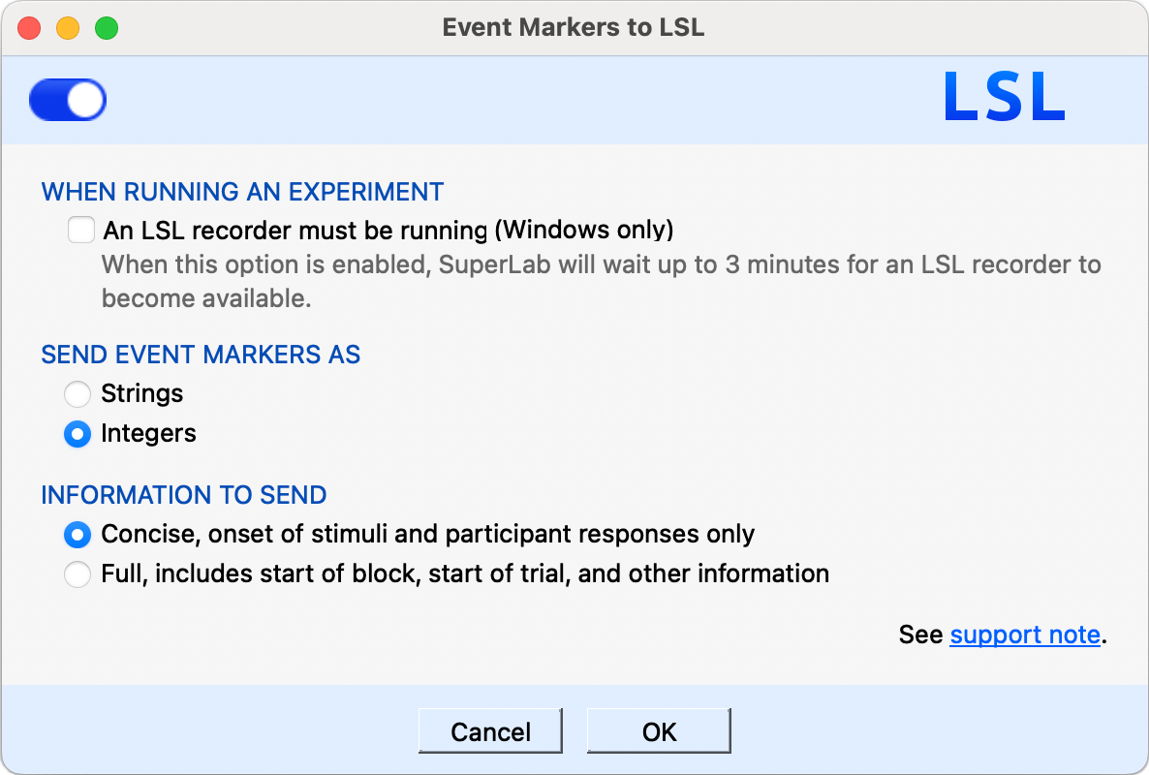1149x775 pixels.
Task: Toggle the LSL enable switch off
Action: pyautogui.click(x=68, y=100)
